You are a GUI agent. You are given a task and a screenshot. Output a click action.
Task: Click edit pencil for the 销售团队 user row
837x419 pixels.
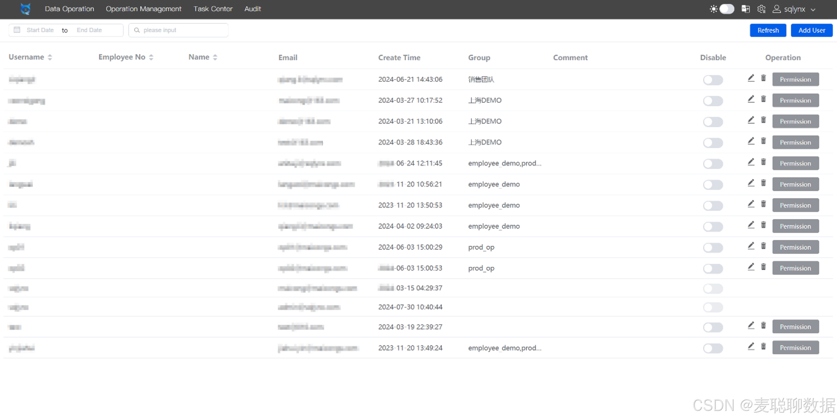[751, 78]
